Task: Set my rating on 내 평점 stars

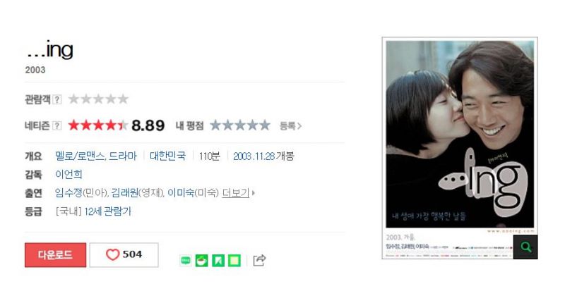Action: click(240, 125)
